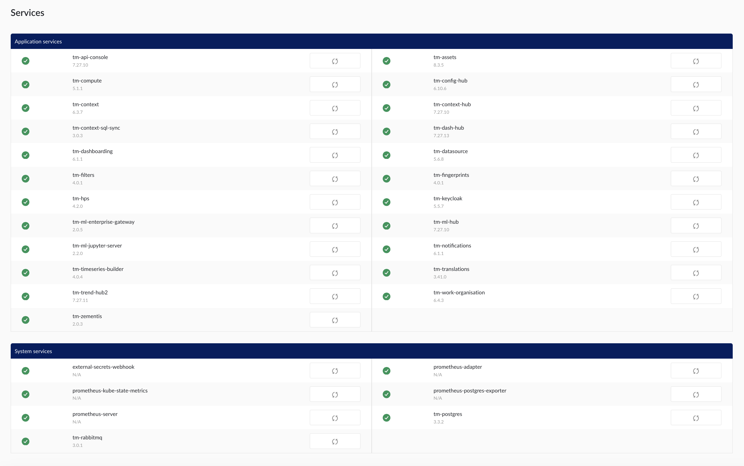The width and height of the screenshot is (744, 466).
Task: Restart prometheus-kube-state-metrics service
Action: 335,394
